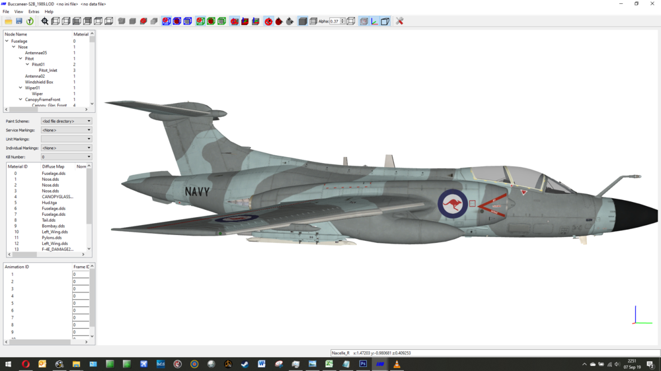The image size is (661, 371).
Task: Collapse the Nose tree node
Action: click(x=13, y=47)
